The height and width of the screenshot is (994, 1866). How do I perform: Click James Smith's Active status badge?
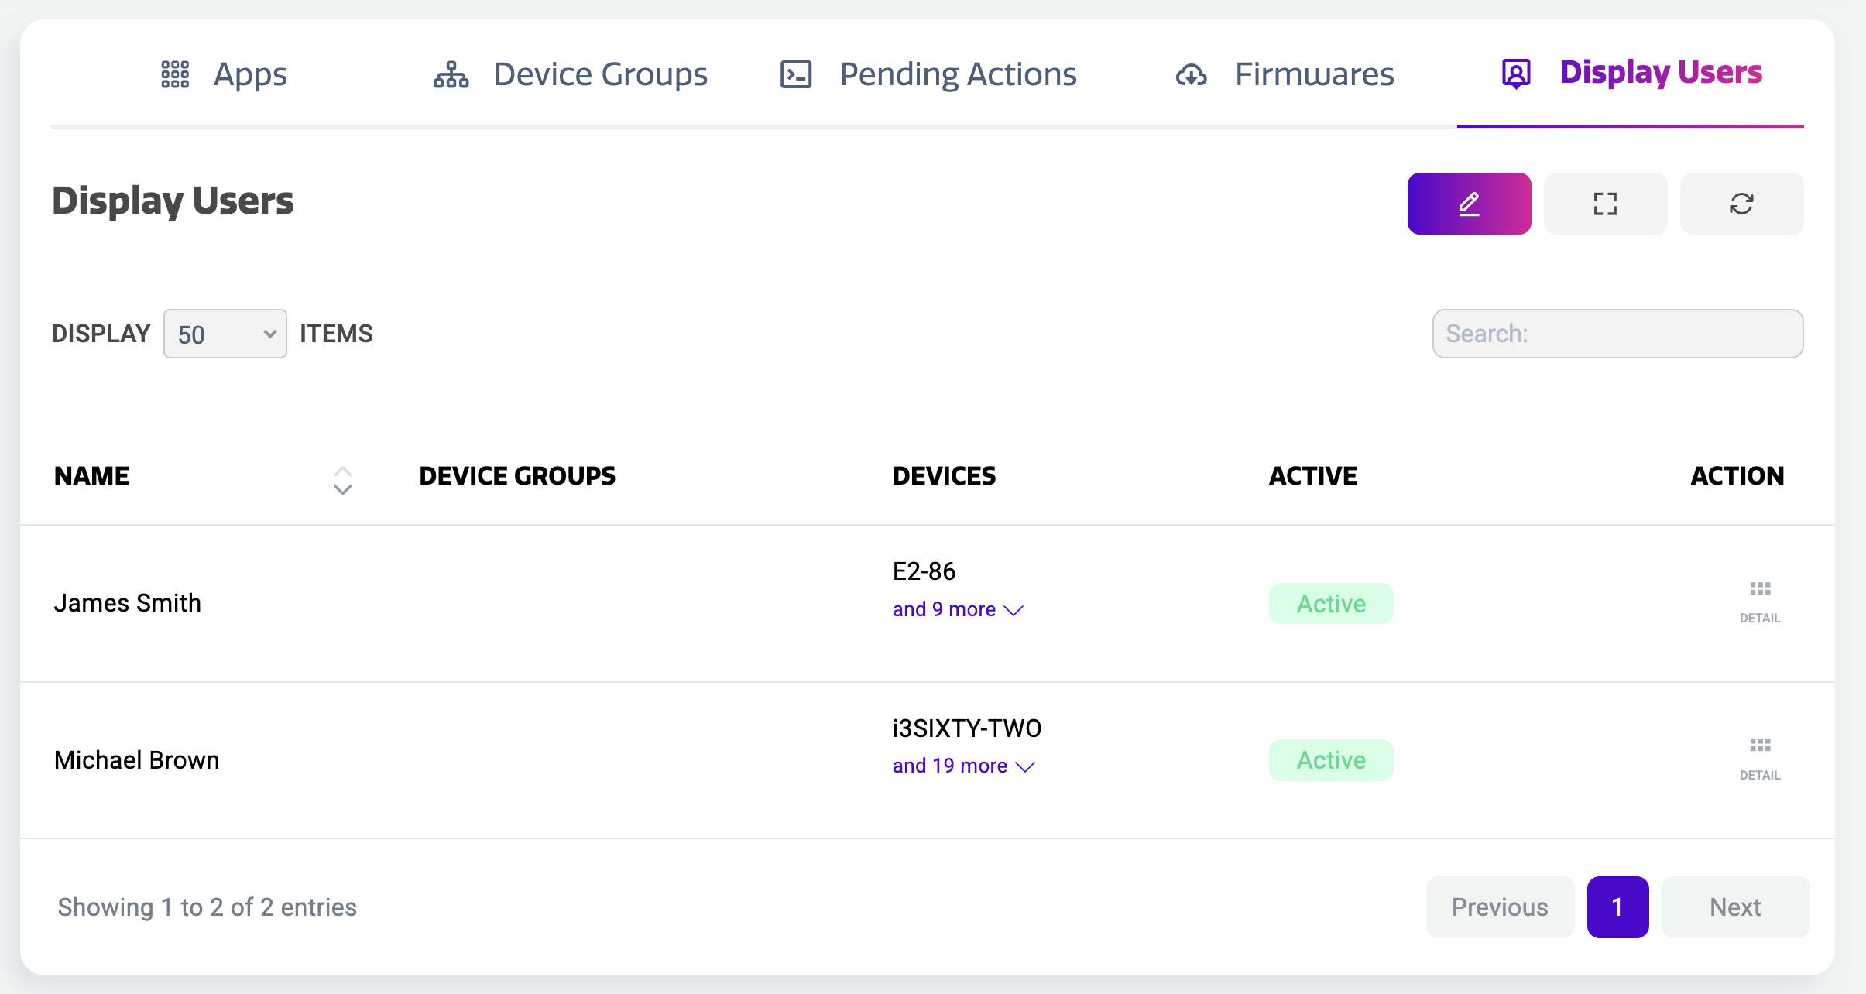click(x=1331, y=603)
